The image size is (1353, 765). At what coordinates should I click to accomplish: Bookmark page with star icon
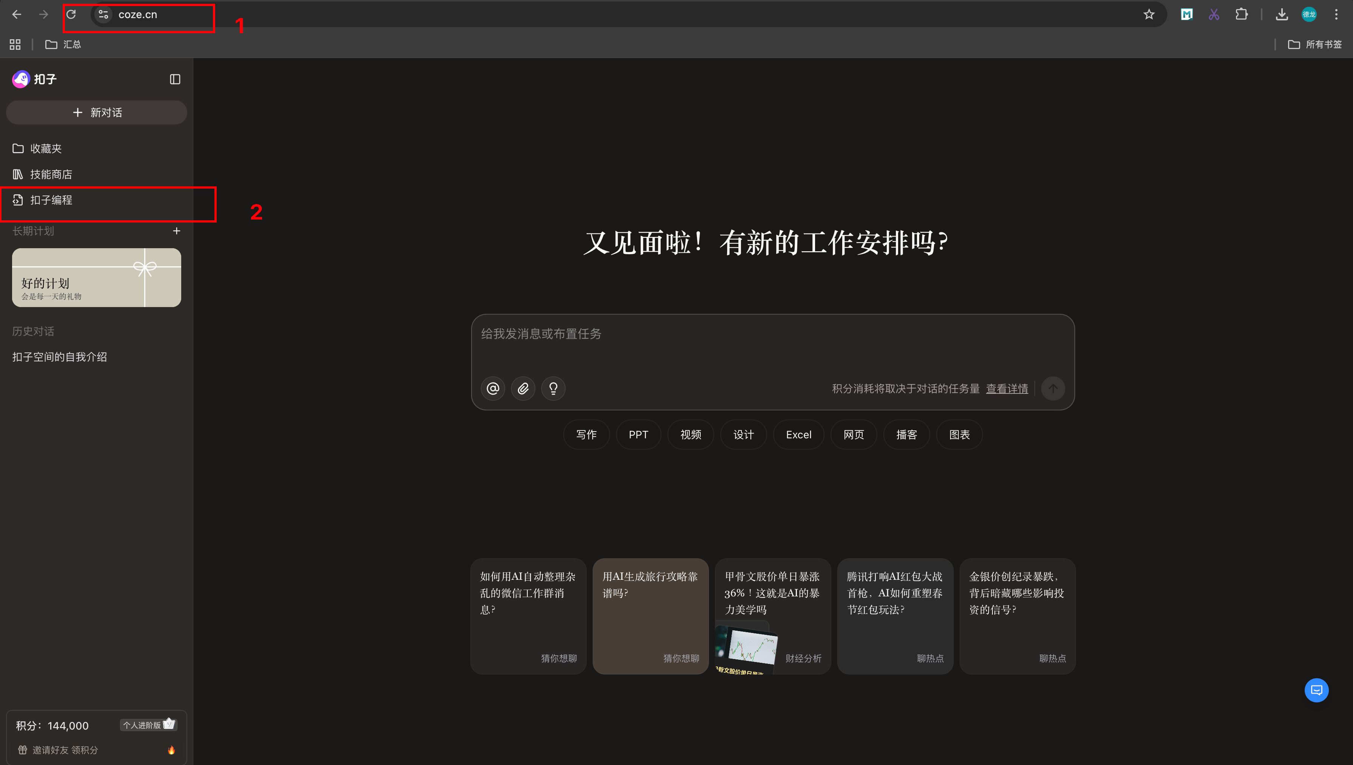tap(1149, 15)
